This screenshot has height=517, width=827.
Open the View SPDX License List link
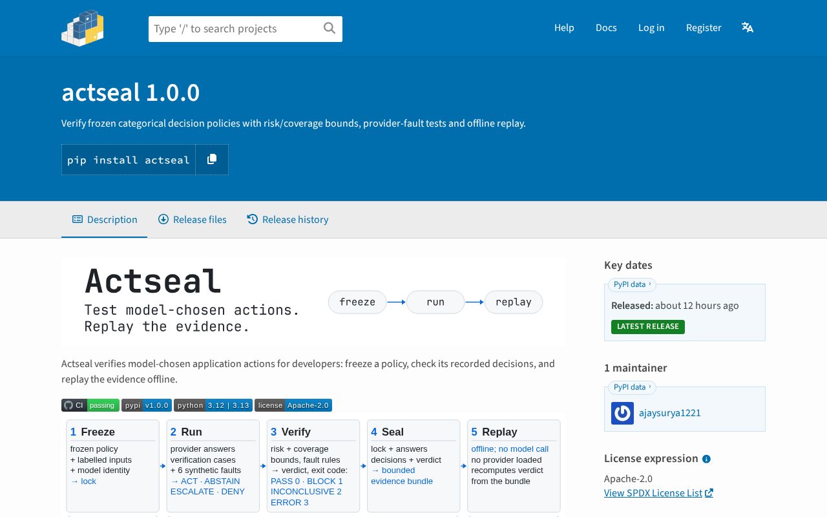[x=658, y=493]
